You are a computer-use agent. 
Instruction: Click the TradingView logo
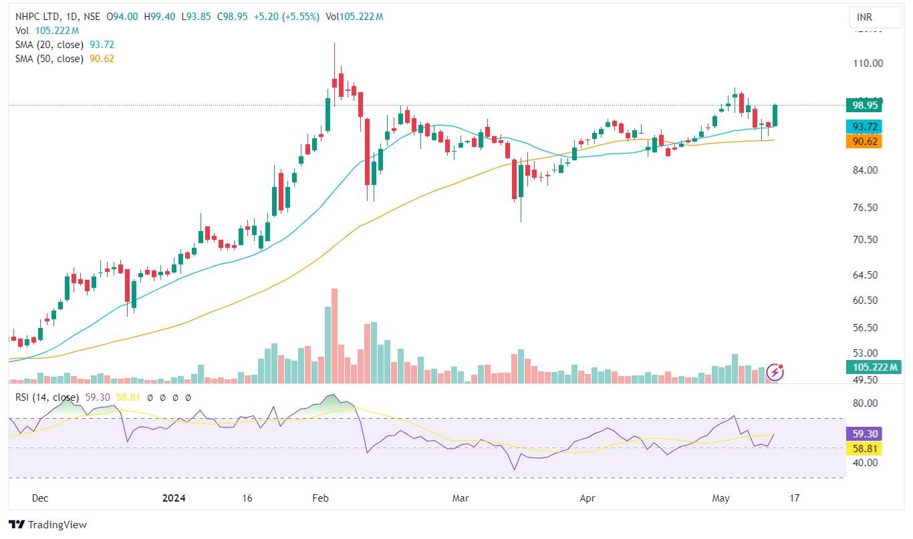(x=47, y=525)
